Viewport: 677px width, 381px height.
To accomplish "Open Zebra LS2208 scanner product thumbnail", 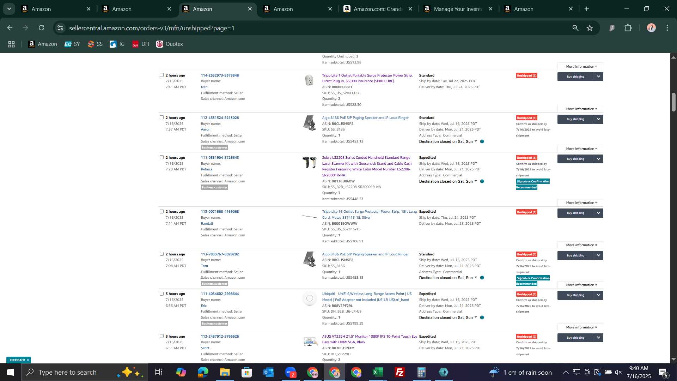I will (310, 162).
